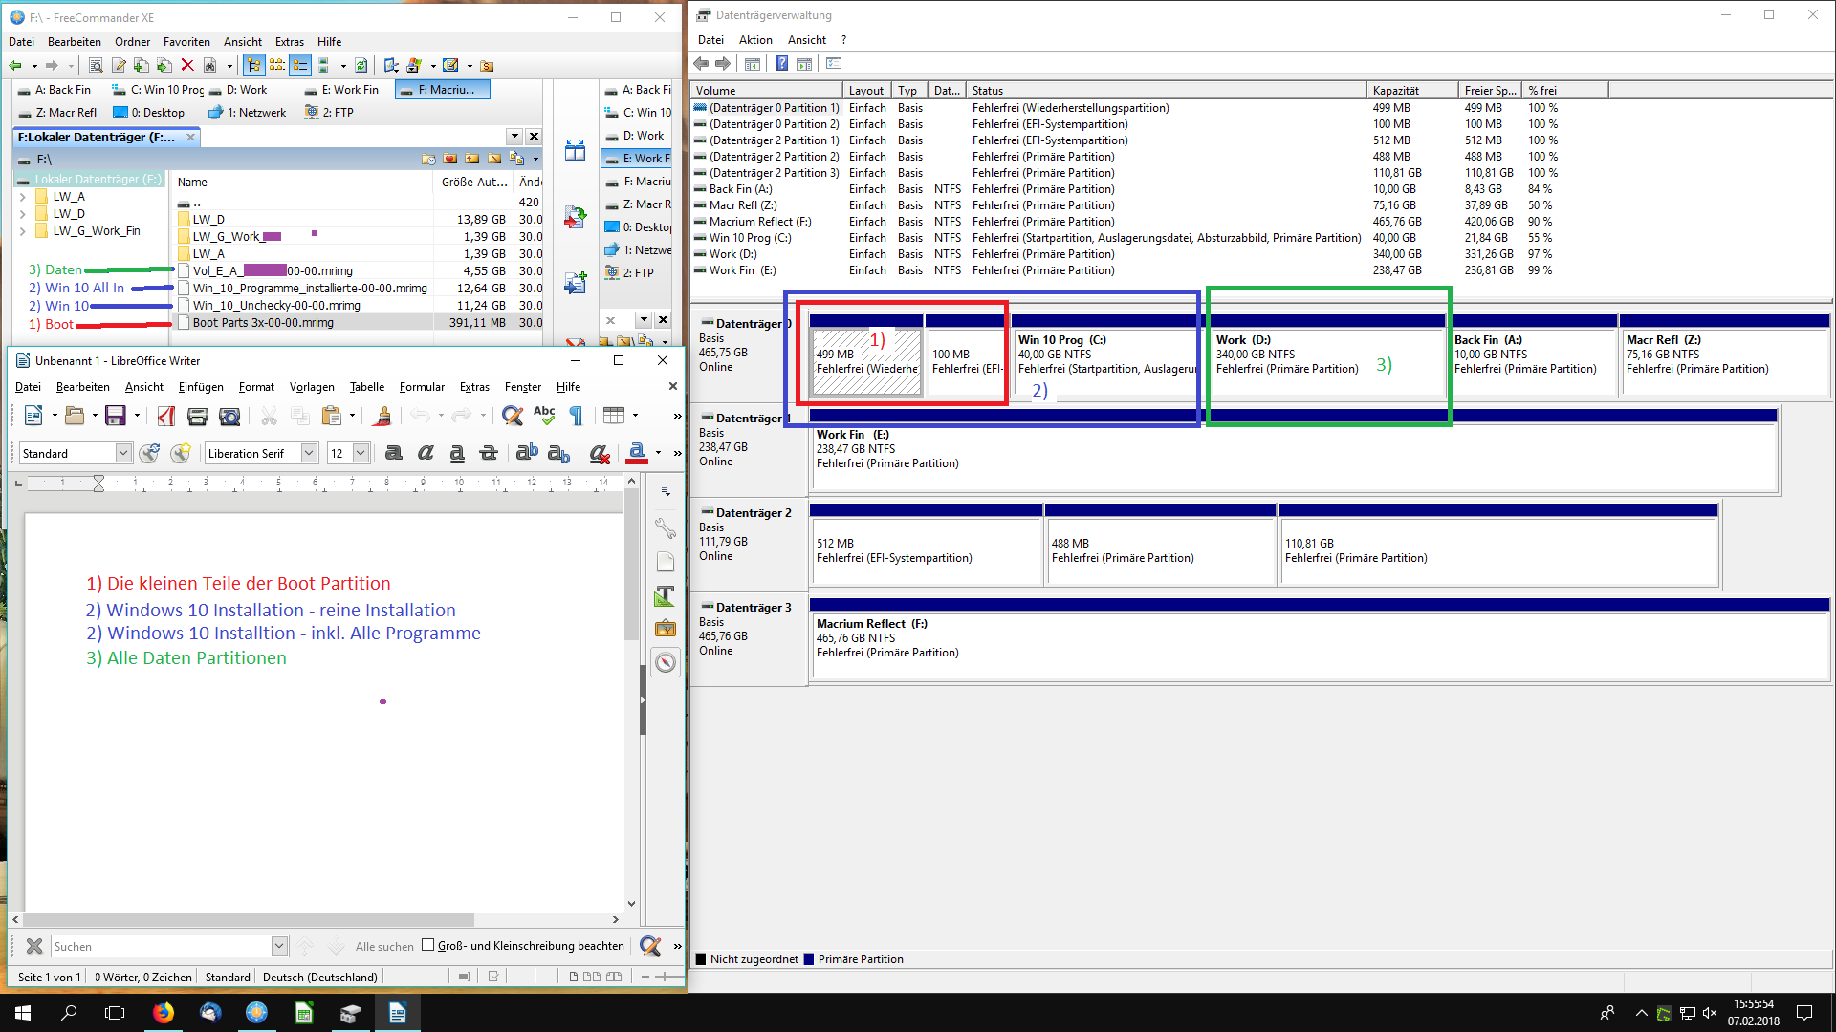The height and width of the screenshot is (1032, 1836).
Task: Click the Save document icon in Writer
Action: tap(116, 415)
